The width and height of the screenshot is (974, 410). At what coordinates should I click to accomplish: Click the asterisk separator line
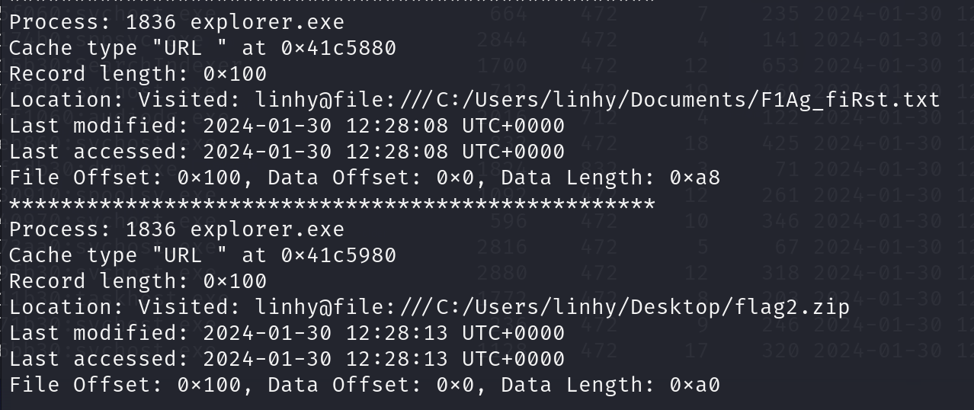click(332, 204)
